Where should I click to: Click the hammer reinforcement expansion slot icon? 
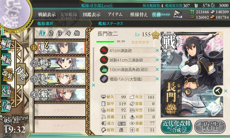pyautogui.click(x=218, y=91)
